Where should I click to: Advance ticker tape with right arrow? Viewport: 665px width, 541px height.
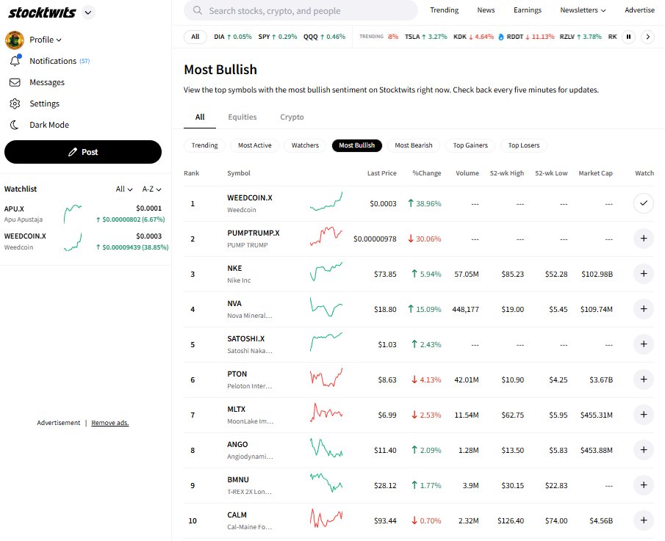[647, 36]
